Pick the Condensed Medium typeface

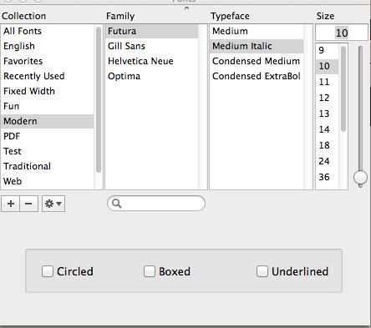point(257,61)
